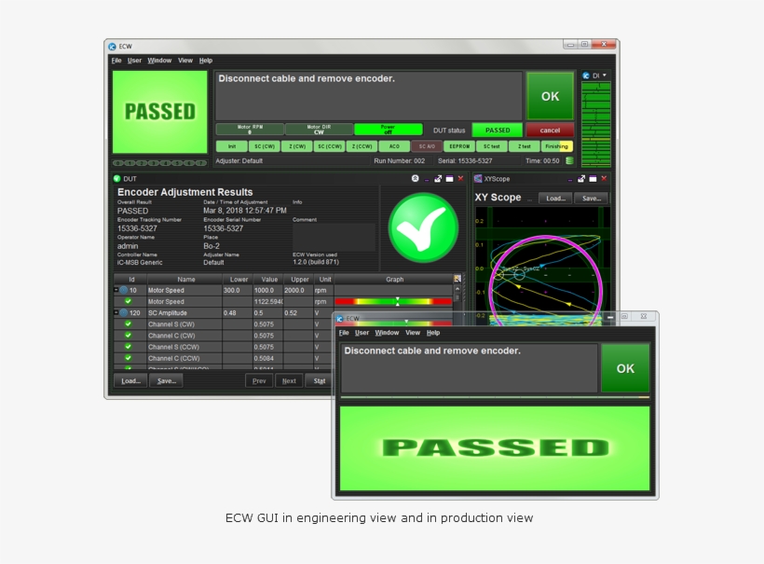Click the DUT panel icon in its header
The height and width of the screenshot is (564, 764).
tap(118, 177)
